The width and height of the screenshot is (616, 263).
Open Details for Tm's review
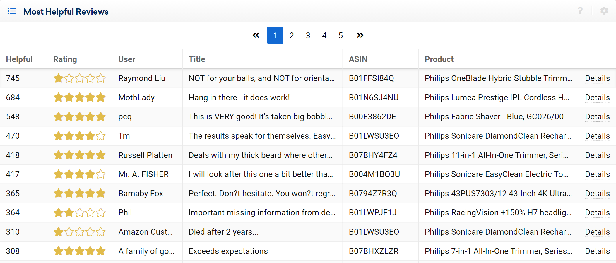tap(597, 136)
